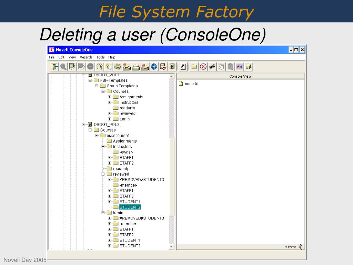Expand STUDENT1 under the reviewed folder
353x265 pixels.
tap(109, 202)
